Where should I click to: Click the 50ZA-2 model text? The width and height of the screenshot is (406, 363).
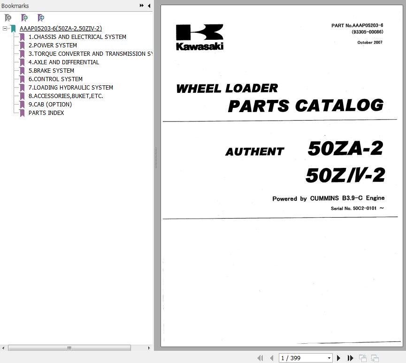(x=345, y=149)
